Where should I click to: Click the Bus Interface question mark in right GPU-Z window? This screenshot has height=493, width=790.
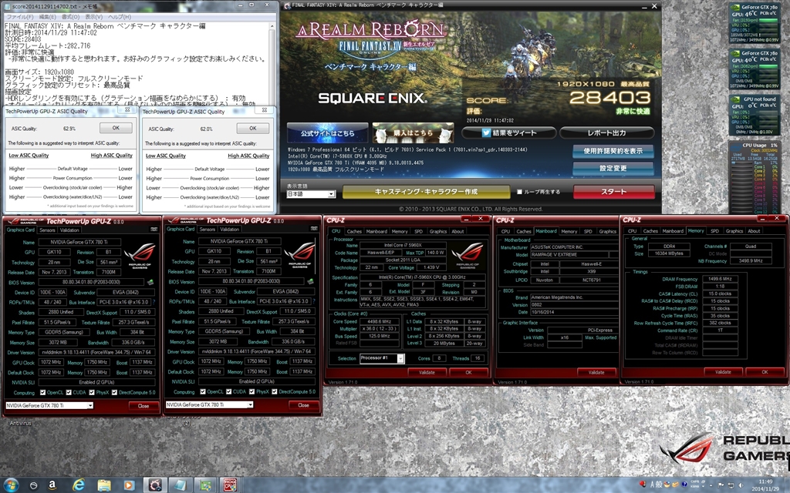(314, 301)
